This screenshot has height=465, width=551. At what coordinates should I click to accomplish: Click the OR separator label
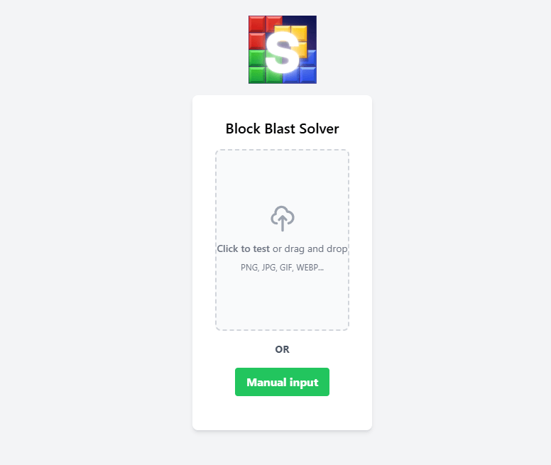282,349
